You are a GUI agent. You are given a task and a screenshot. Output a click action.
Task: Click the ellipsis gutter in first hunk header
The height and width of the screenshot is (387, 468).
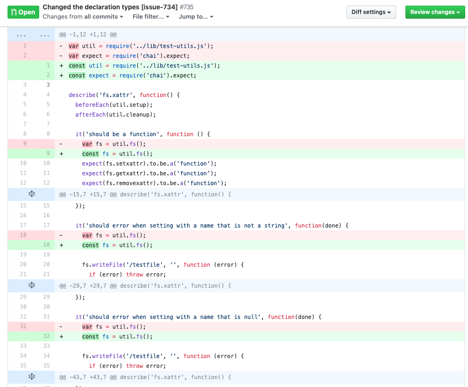click(x=31, y=35)
